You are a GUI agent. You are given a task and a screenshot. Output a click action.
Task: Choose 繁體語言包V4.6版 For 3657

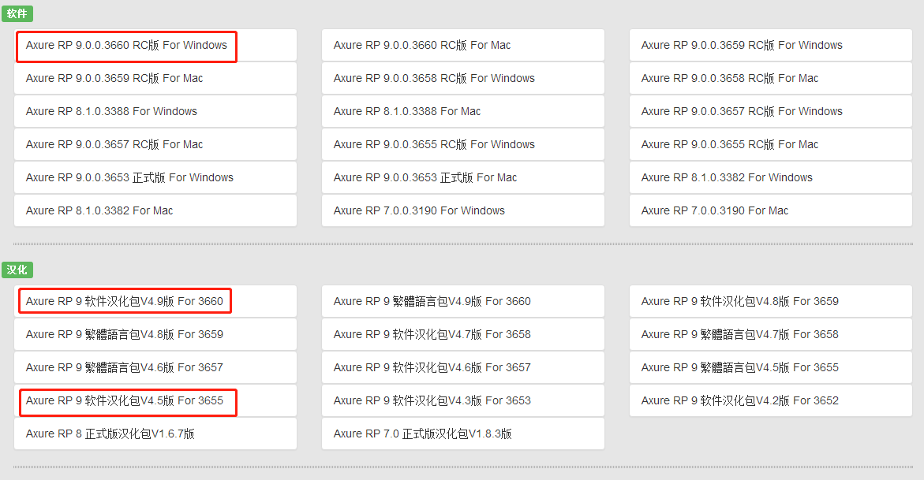pos(155,367)
